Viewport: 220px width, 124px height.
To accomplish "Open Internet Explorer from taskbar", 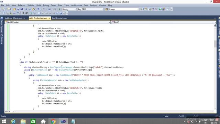I will [13, 121].
